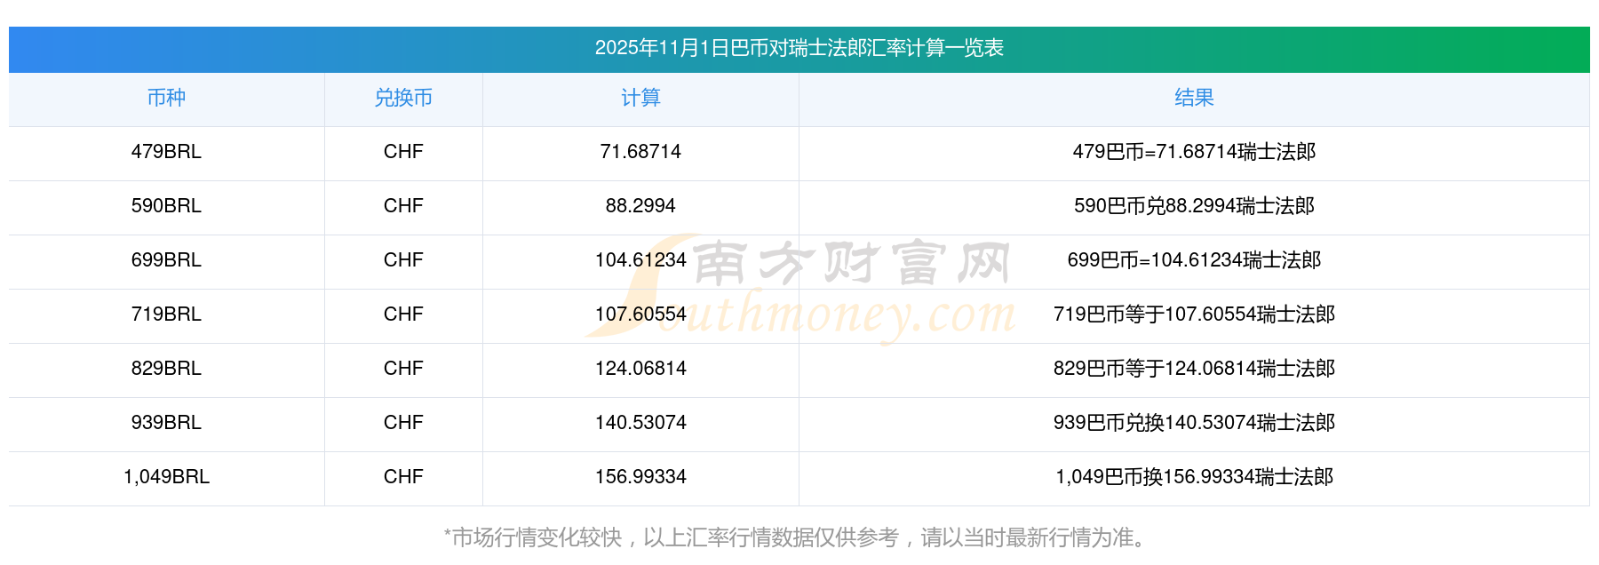1599x565 pixels.
Task: Click the CHF cell in the 719BRL row
Action: coord(403,314)
